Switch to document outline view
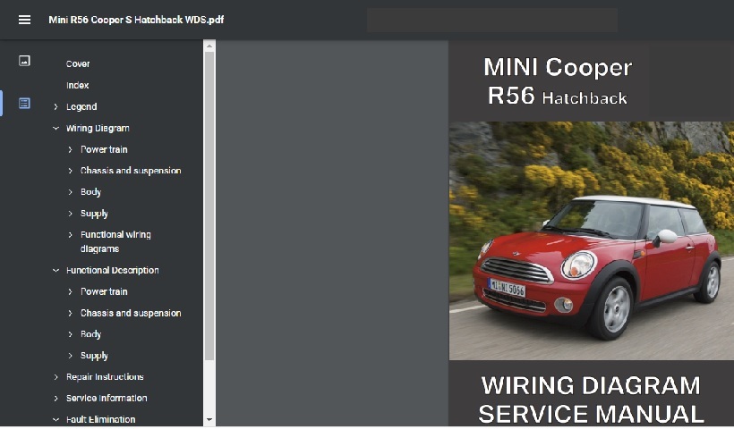Viewport: 734px width, 429px height. point(24,104)
